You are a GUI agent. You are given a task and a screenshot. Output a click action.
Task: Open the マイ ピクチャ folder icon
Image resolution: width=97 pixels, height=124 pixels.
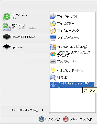pyautogui.click(x=53, y=23)
